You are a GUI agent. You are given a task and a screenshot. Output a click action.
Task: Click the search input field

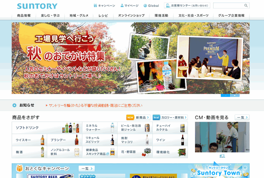[x=229, y=6]
